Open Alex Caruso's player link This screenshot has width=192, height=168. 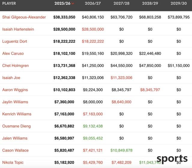[13, 53]
